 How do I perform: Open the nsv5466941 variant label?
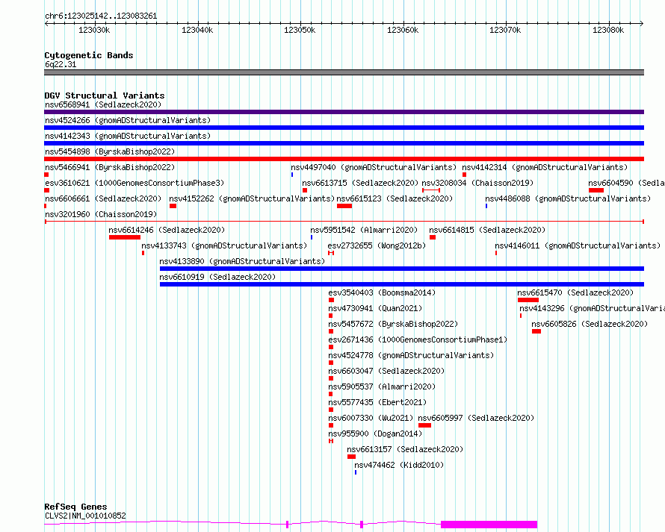pos(110,167)
